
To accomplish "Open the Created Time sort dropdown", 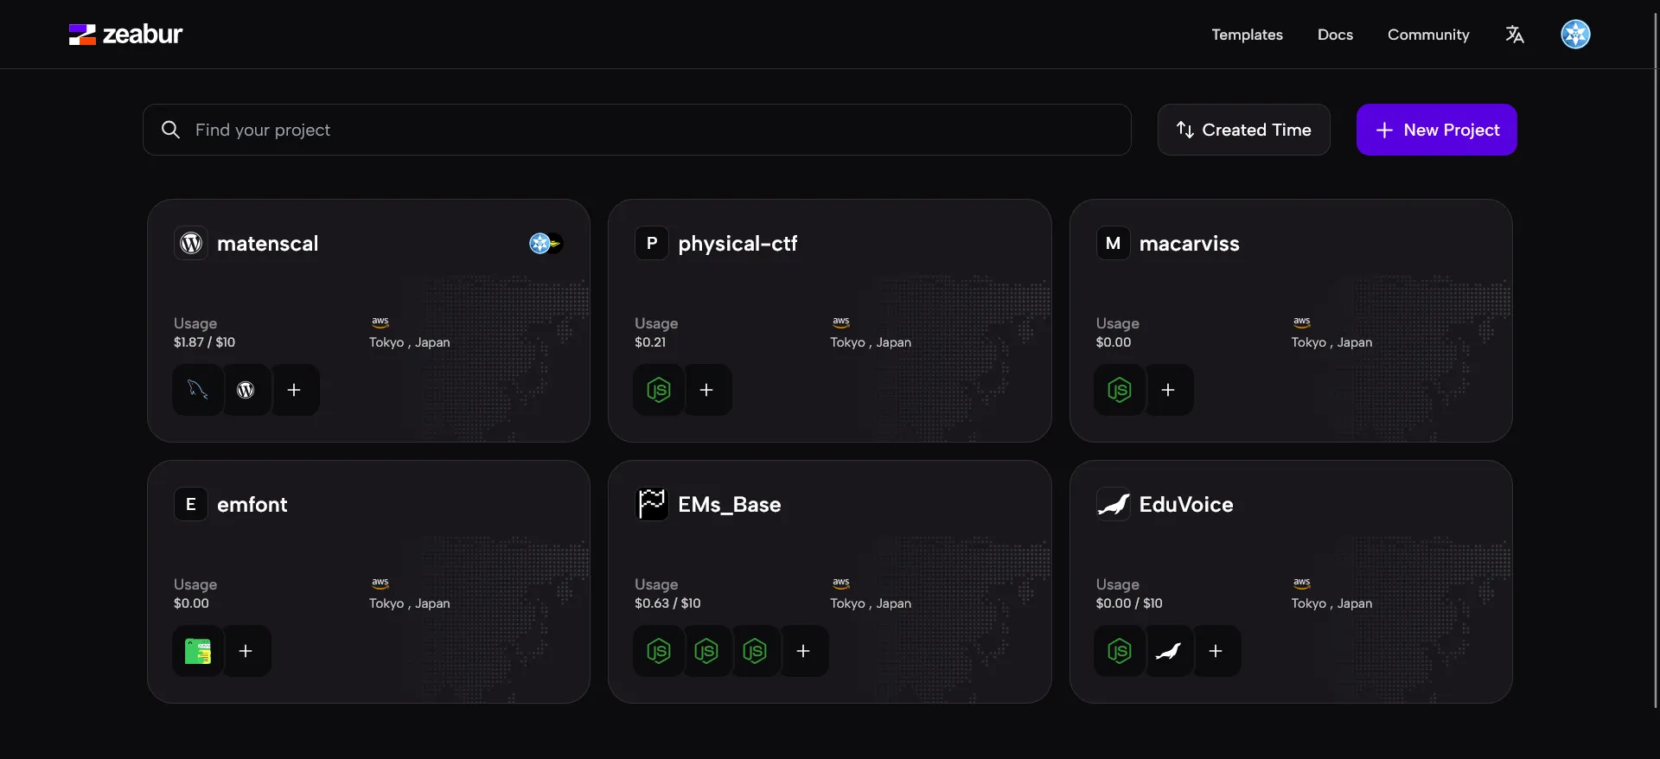I will (1243, 130).
